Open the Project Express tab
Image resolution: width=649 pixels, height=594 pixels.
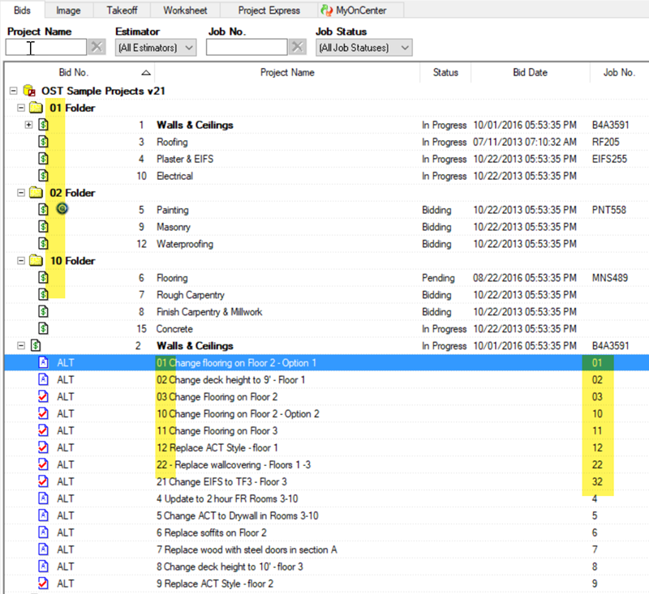click(x=269, y=10)
